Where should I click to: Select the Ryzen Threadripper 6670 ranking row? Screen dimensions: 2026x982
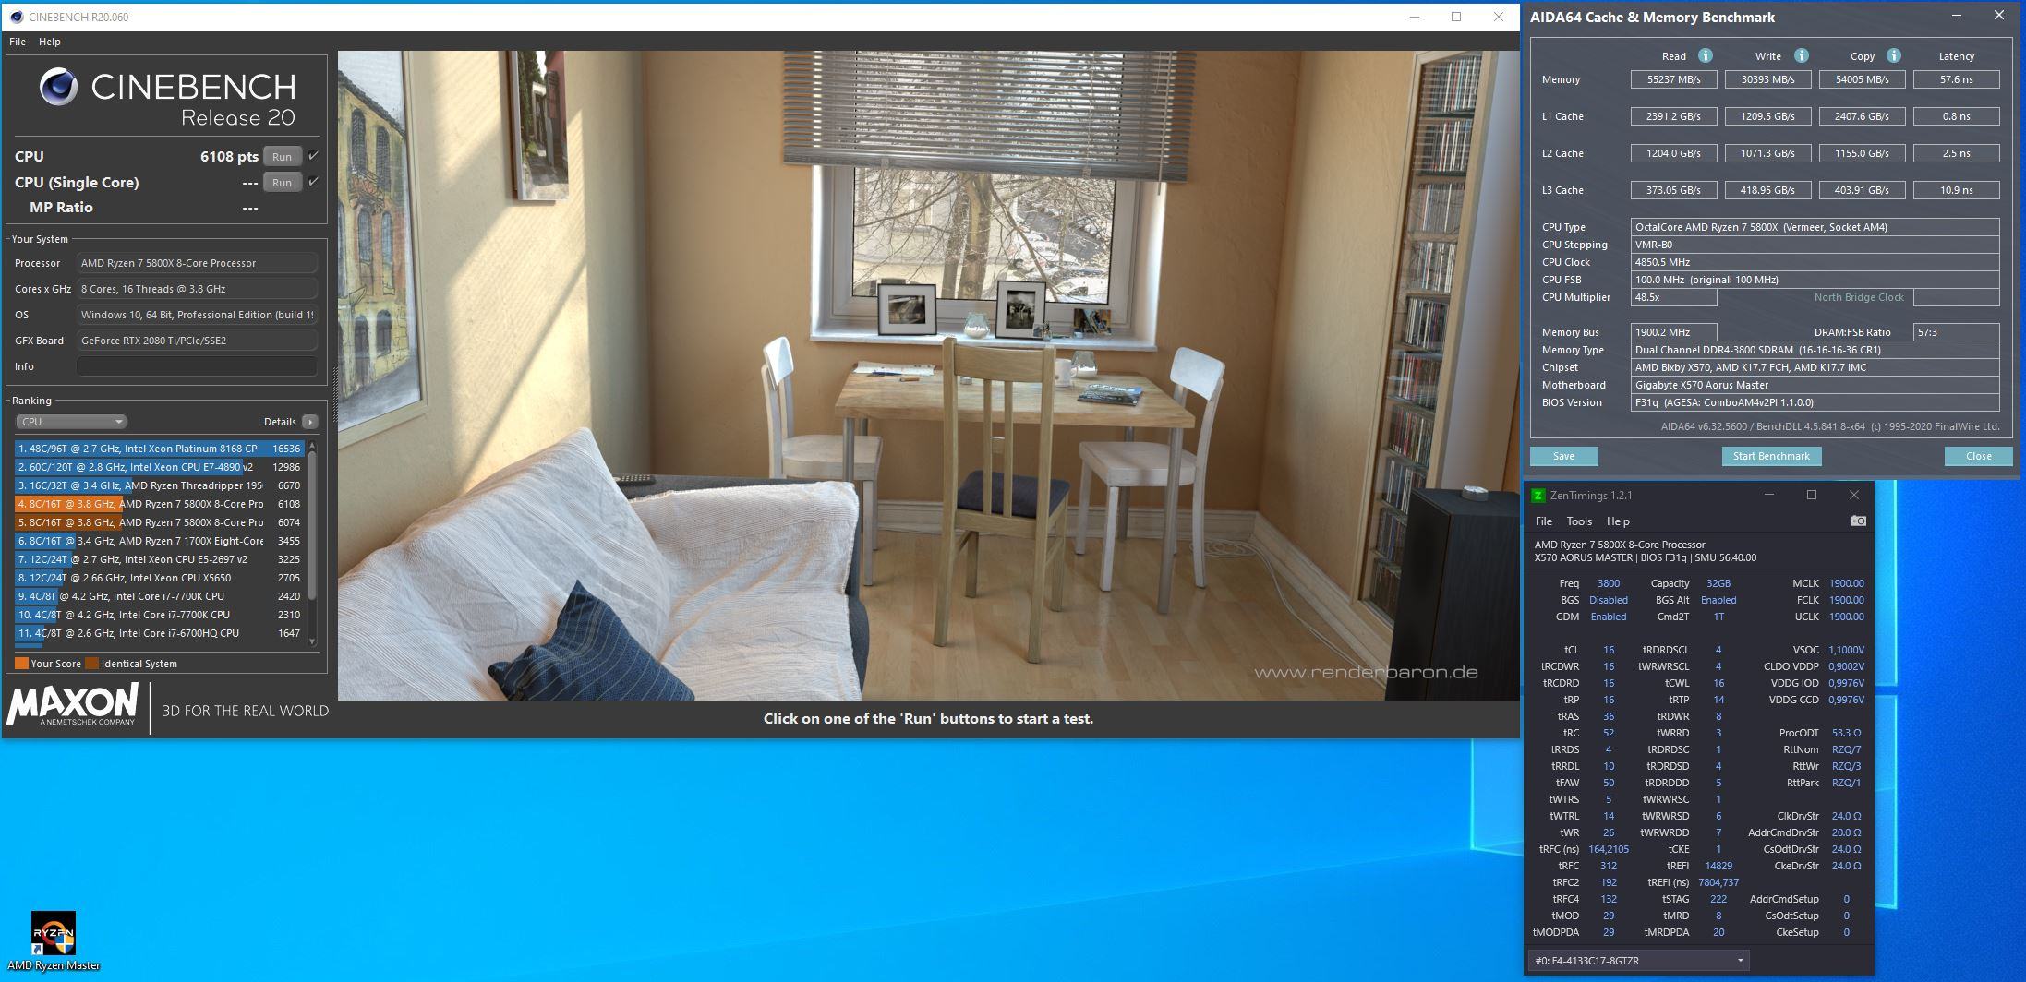point(159,485)
